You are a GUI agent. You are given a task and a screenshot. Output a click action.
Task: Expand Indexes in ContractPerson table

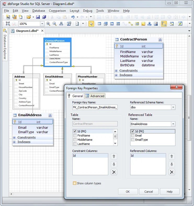click(116, 75)
